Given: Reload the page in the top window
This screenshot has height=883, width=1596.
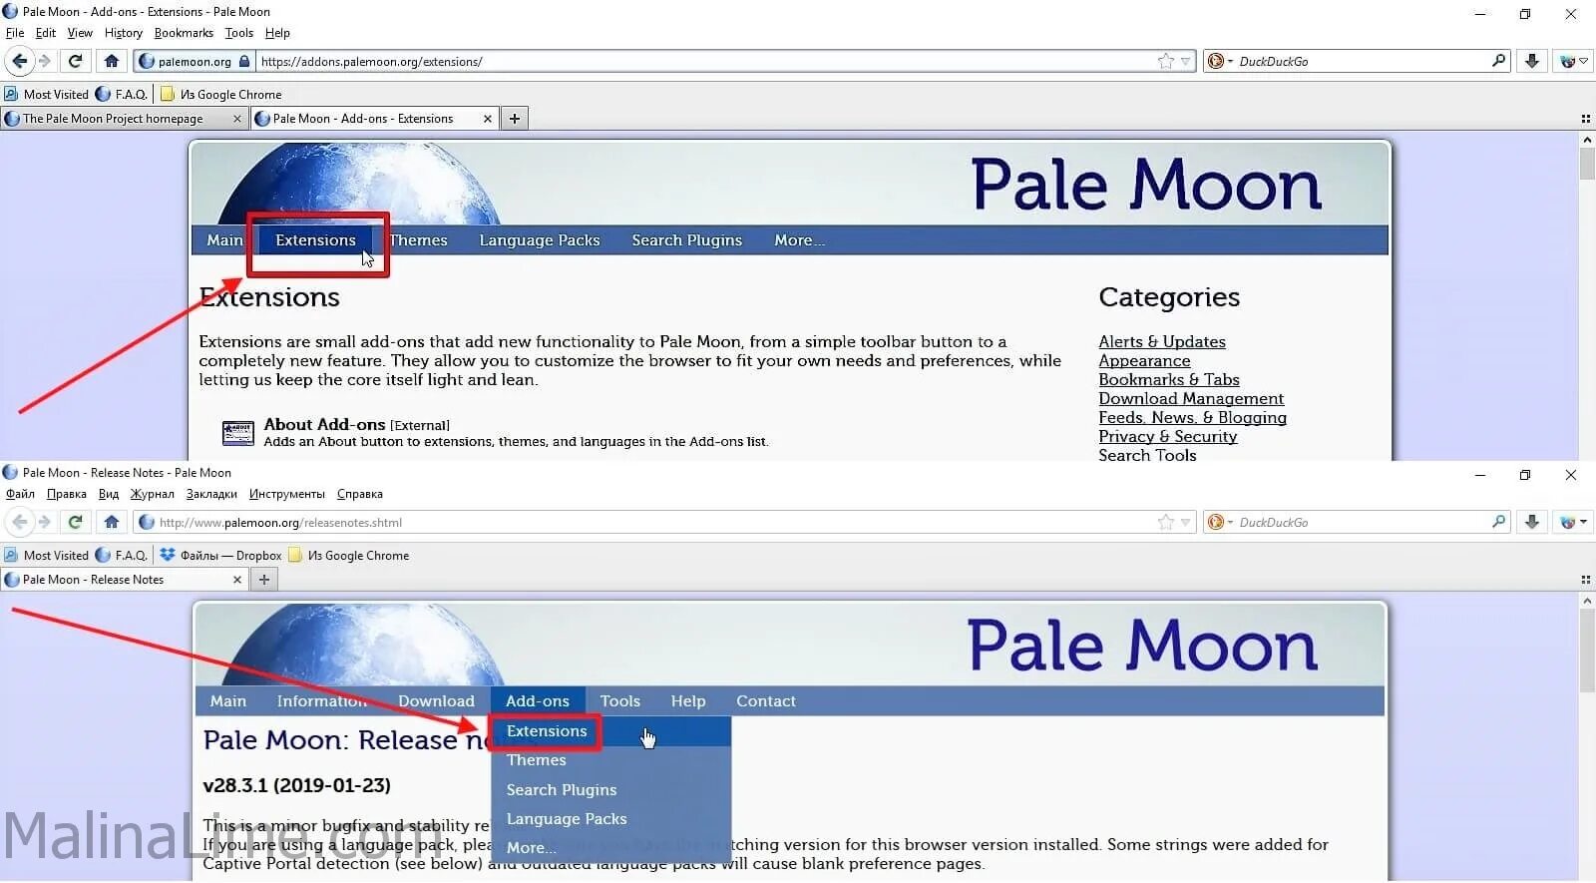Looking at the screenshot, I should [x=75, y=62].
